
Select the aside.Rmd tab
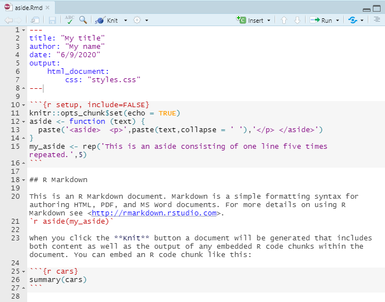click(28, 8)
